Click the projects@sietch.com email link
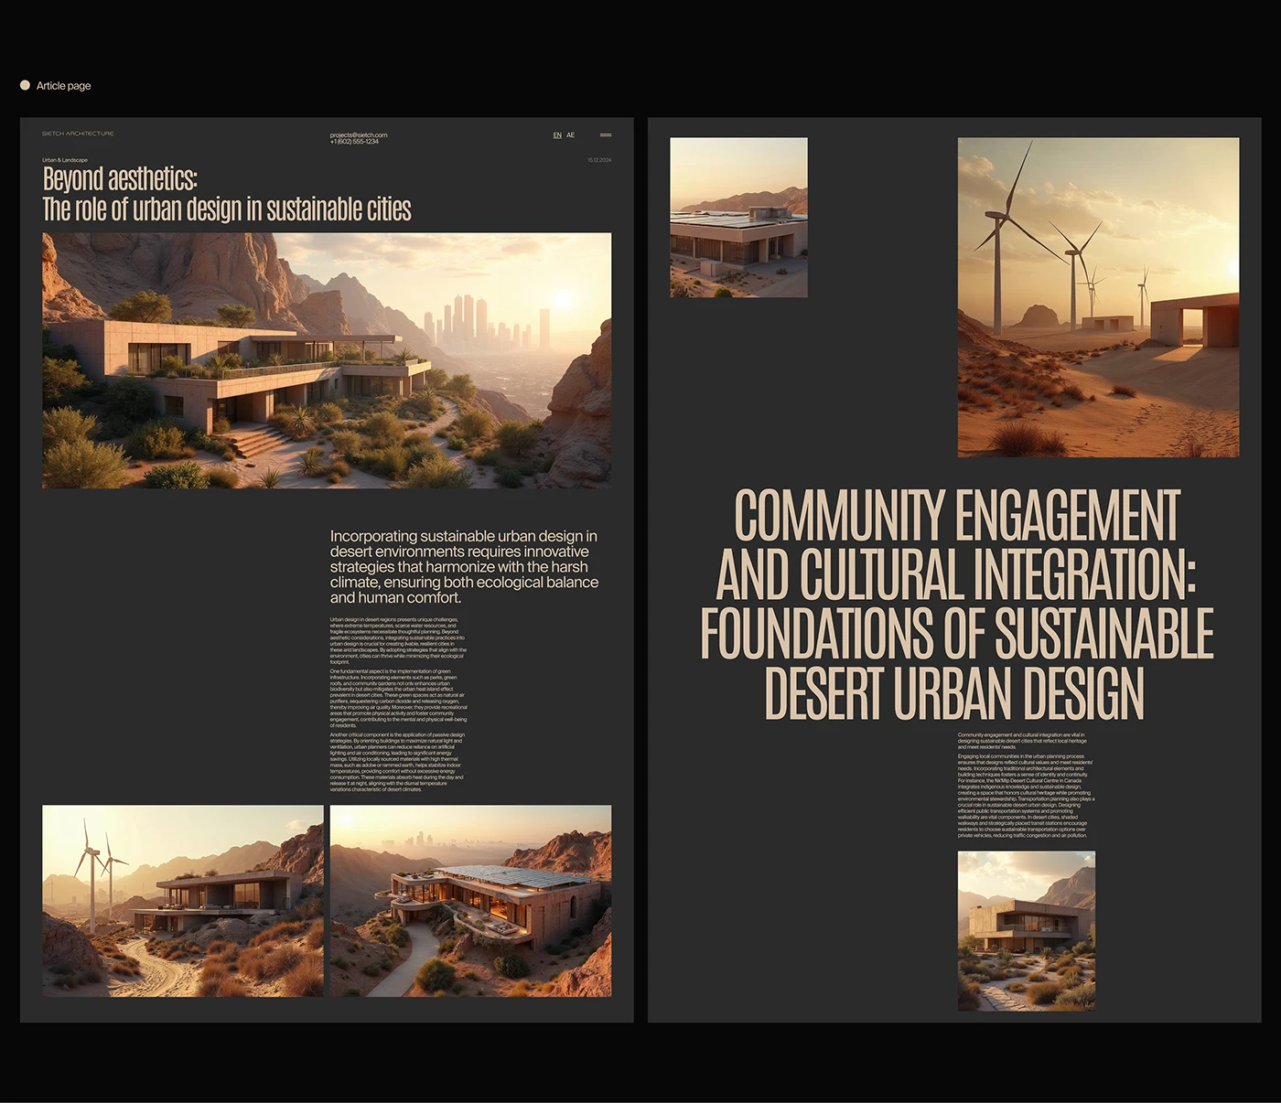This screenshot has width=1281, height=1103. pyautogui.click(x=359, y=135)
